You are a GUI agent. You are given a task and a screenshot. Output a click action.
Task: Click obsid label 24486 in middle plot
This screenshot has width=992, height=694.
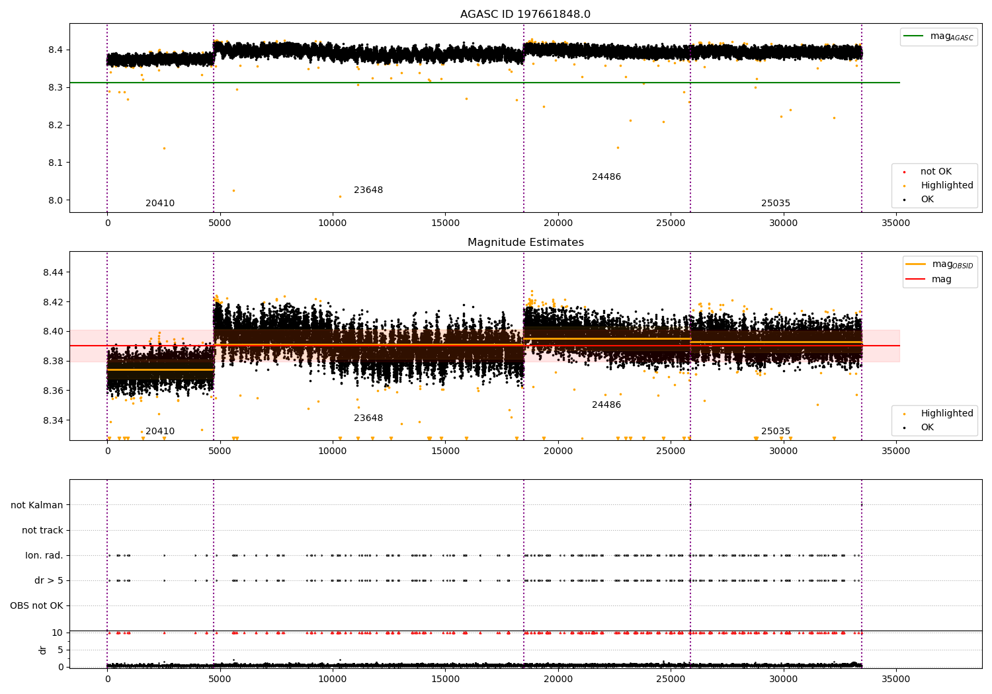click(606, 405)
